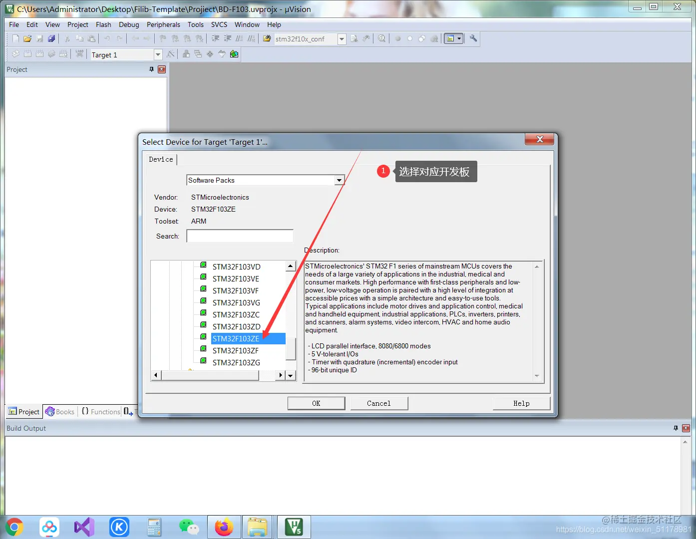Click the Redo arrow icon

click(119, 38)
